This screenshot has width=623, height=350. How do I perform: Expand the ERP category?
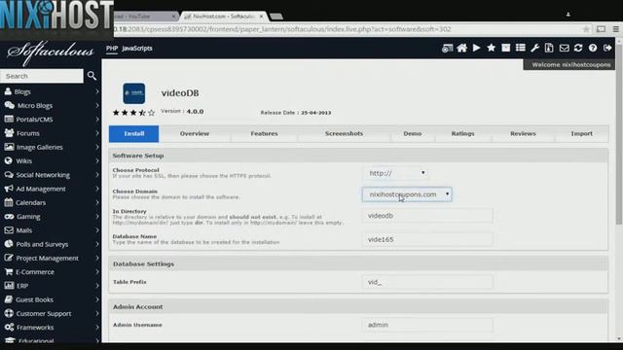[x=51, y=286]
